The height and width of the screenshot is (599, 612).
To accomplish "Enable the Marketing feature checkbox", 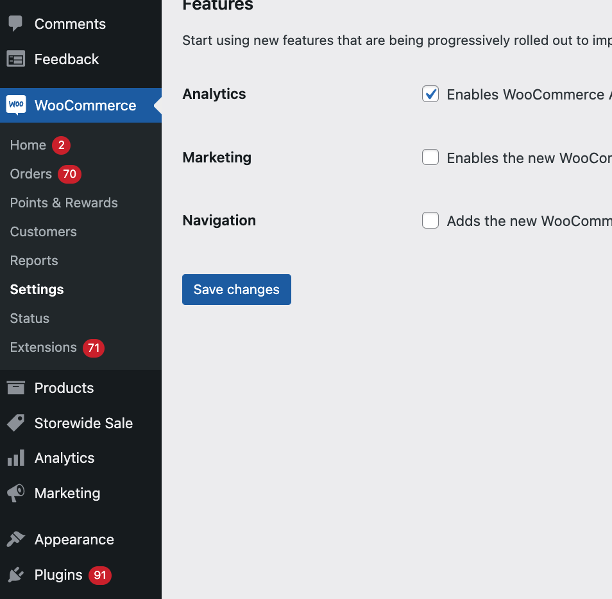I will pos(430,157).
